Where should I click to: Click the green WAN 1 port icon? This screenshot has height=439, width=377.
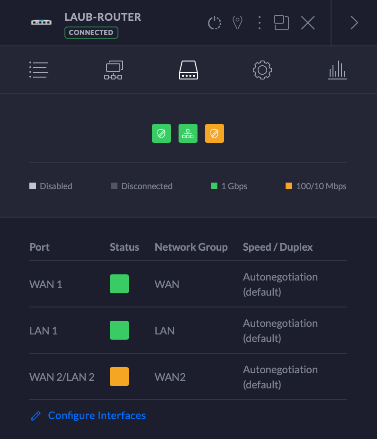[x=162, y=133]
